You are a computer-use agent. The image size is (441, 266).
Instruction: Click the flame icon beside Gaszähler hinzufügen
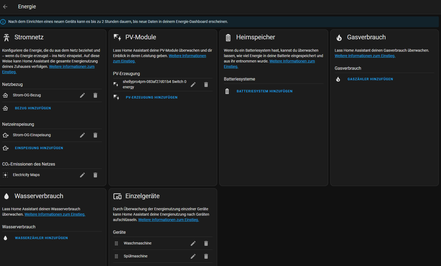pos(338,79)
